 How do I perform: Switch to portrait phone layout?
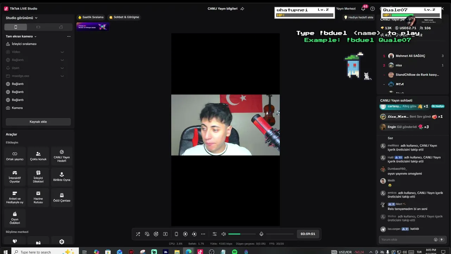click(16, 27)
